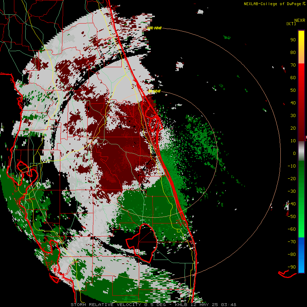Click the -90 value on the velocity scale
This screenshot has height=307, width=307.
pos(292,267)
